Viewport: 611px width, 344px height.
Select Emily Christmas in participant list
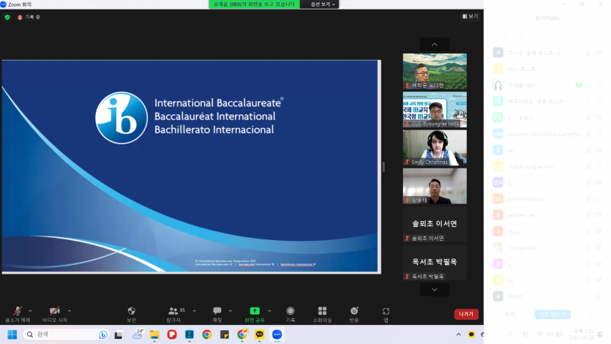(x=547, y=199)
